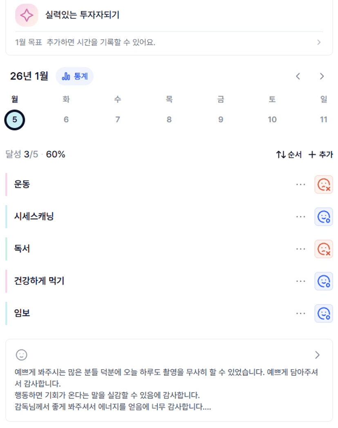Click the smiley icon in journal card
The height and width of the screenshot is (428, 338).
tap(21, 355)
